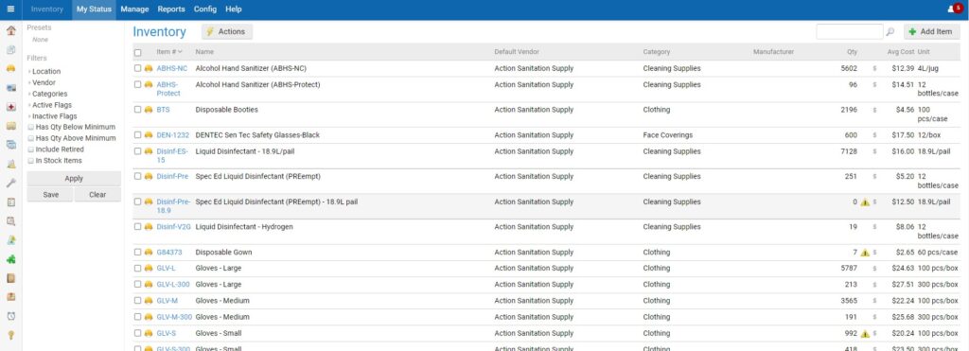The height and width of the screenshot is (351, 969).
Task: Sort by the Qty column header
Action: point(853,52)
